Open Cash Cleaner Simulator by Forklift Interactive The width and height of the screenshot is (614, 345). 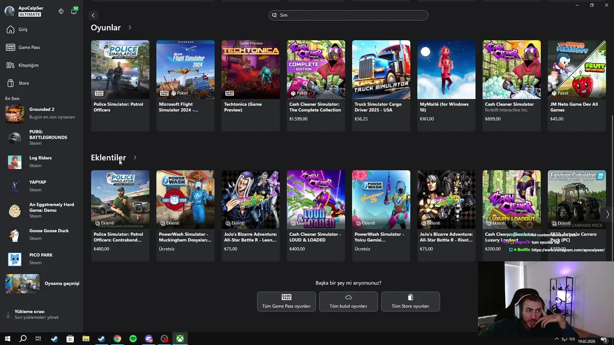click(x=511, y=86)
